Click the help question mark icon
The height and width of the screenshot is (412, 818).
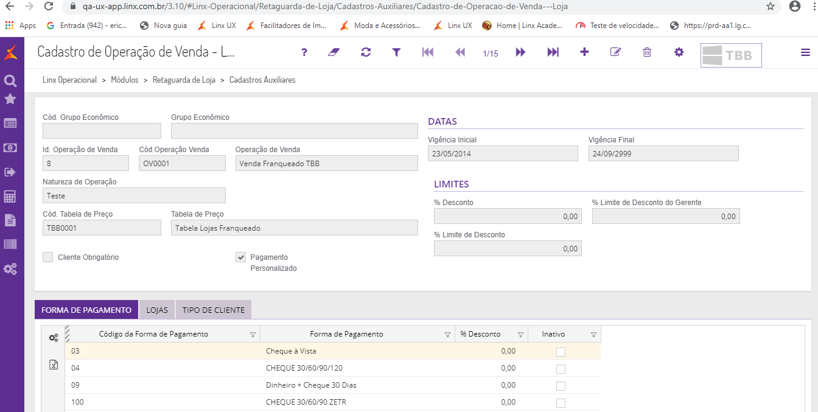point(304,52)
